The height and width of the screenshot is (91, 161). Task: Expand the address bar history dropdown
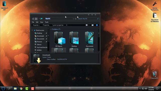tap(73, 19)
